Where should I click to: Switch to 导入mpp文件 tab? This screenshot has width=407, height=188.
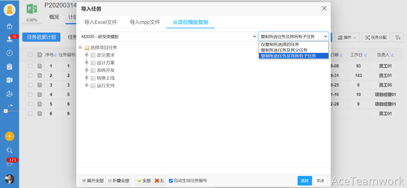[x=145, y=22]
